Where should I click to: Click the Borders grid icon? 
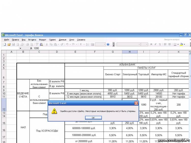[175, 44]
